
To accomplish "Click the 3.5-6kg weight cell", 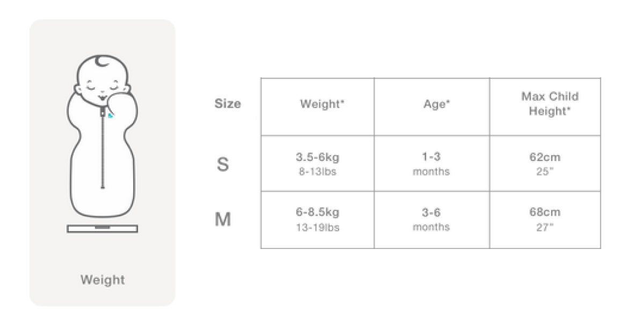I will (318, 164).
